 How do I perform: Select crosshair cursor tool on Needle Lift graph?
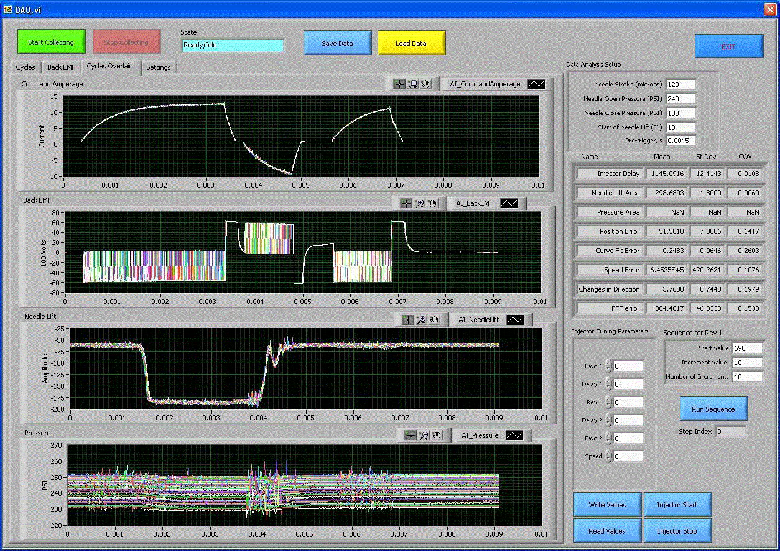(x=408, y=320)
